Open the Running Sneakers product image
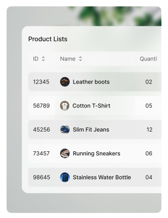 (65, 153)
